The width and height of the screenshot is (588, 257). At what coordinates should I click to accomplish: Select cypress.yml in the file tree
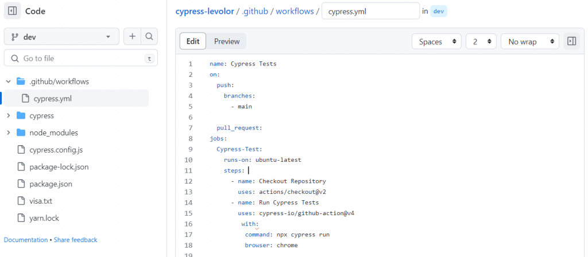point(76,99)
